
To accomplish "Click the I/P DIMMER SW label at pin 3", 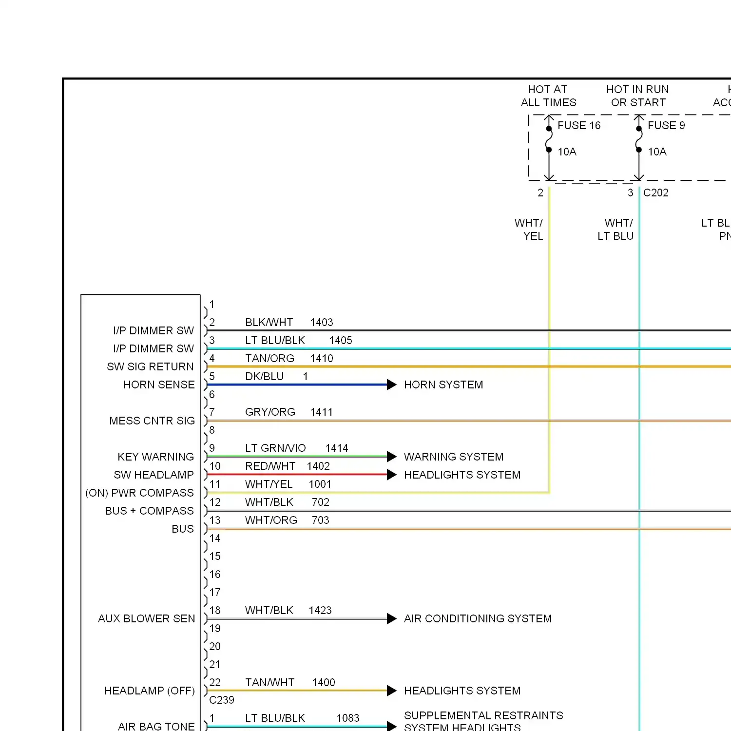I will click(x=154, y=349).
